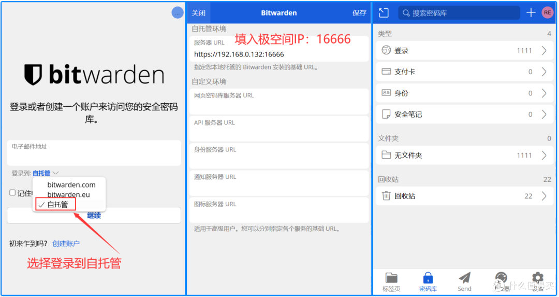The image size is (559, 297).
Task: Choose bitwarden.eu from the server list
Action: [68, 195]
